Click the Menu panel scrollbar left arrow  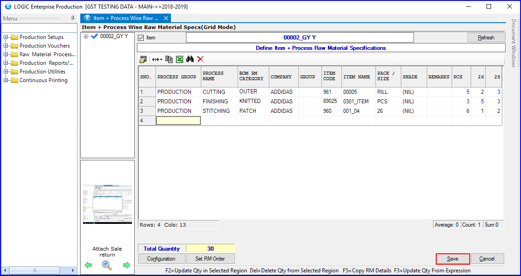(x=5, y=270)
